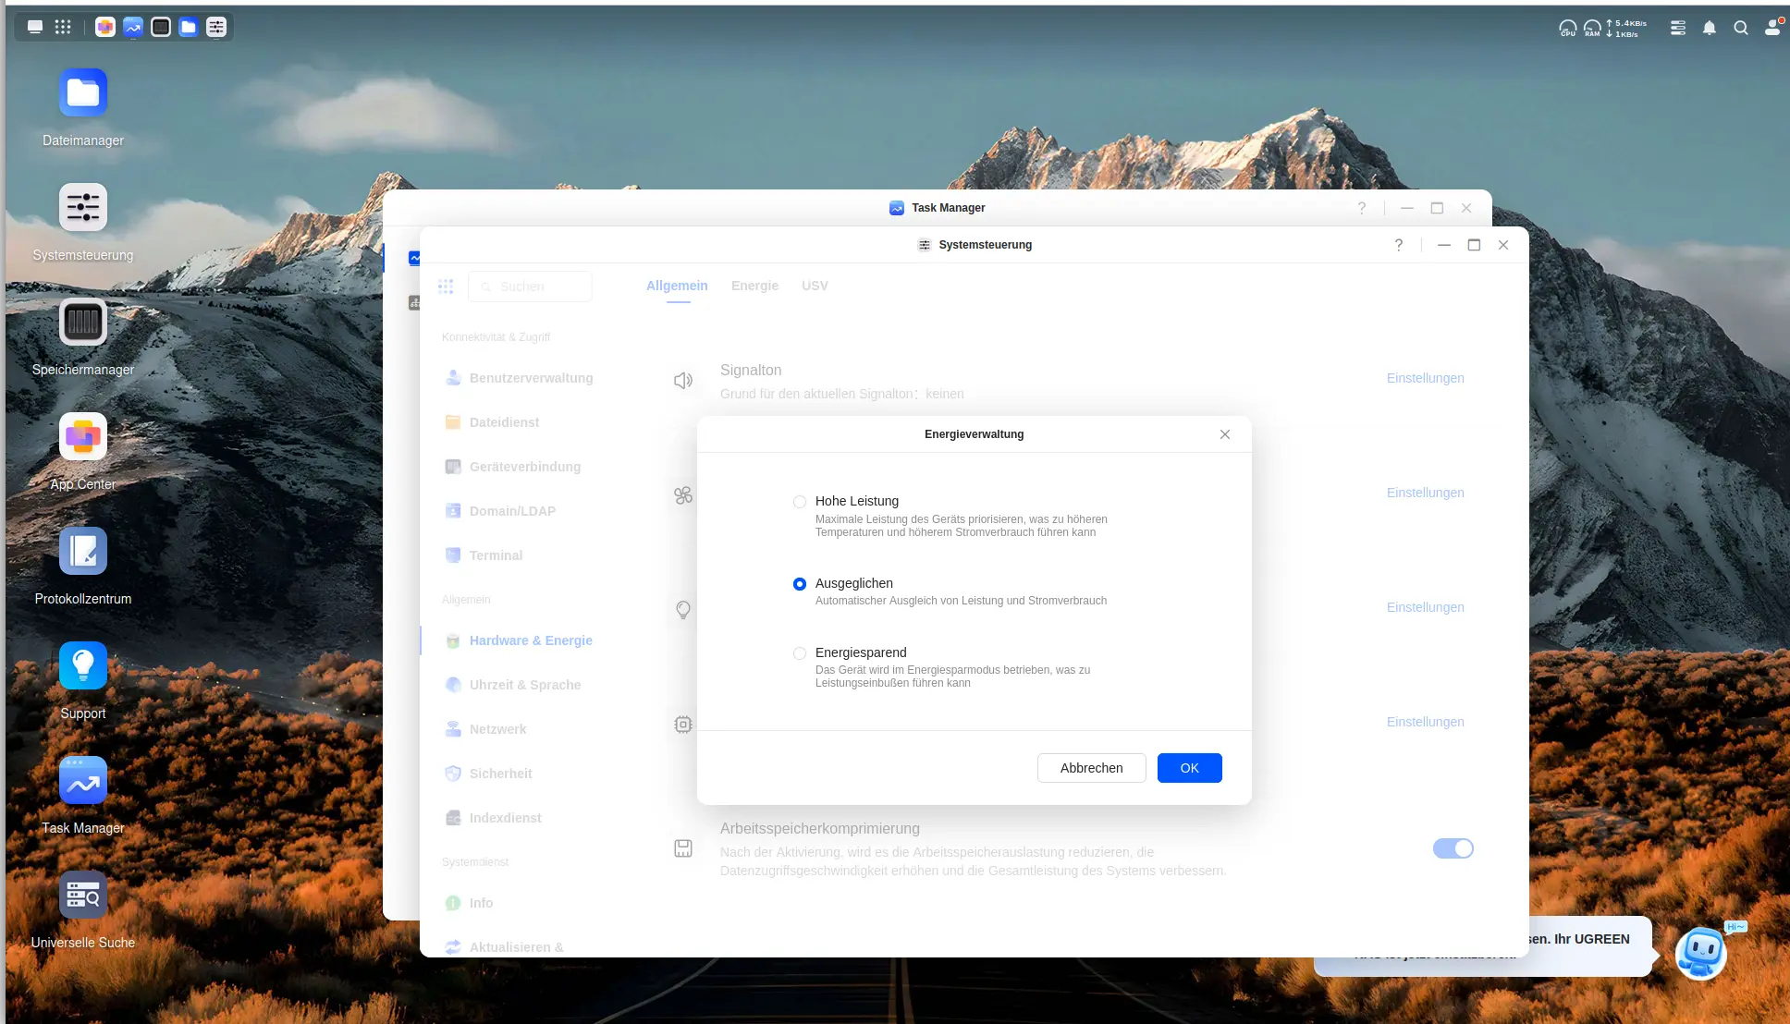This screenshot has width=1790, height=1024.
Task: Select the Energiesparend radio option
Action: pyautogui.click(x=800, y=653)
